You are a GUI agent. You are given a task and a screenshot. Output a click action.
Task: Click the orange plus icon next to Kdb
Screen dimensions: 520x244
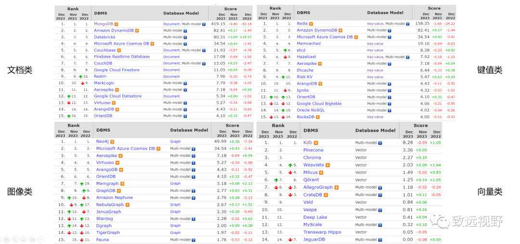click(316, 143)
